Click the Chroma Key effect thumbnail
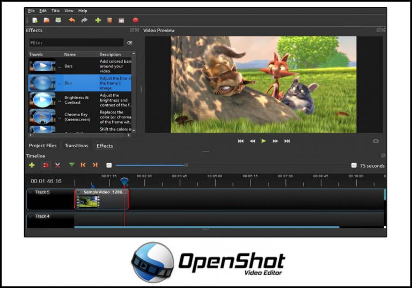 coord(42,117)
